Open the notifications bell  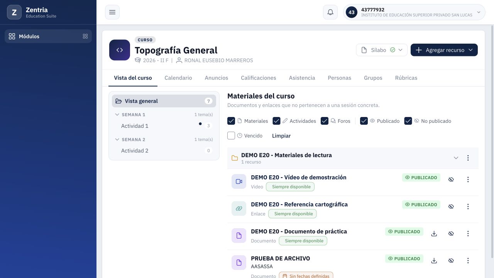[x=330, y=12]
